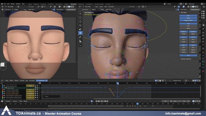The image size is (206, 116).
Task: Open the Render menu
Action: tap(13, 4)
